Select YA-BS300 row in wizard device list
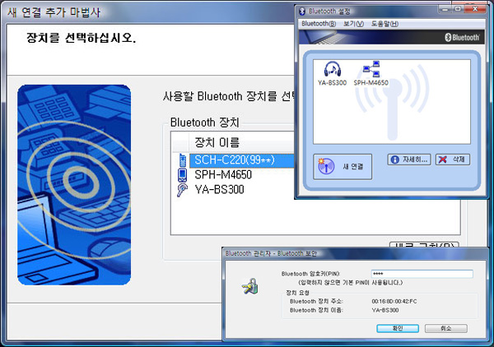The width and height of the screenshot is (494, 347). (219, 189)
